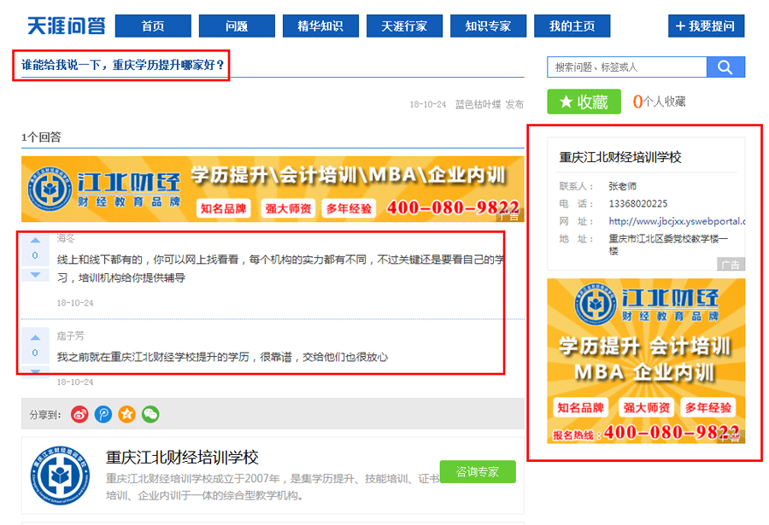The width and height of the screenshot is (769, 525).
Task: Go to the 精华知识 tab
Action: tap(320, 26)
